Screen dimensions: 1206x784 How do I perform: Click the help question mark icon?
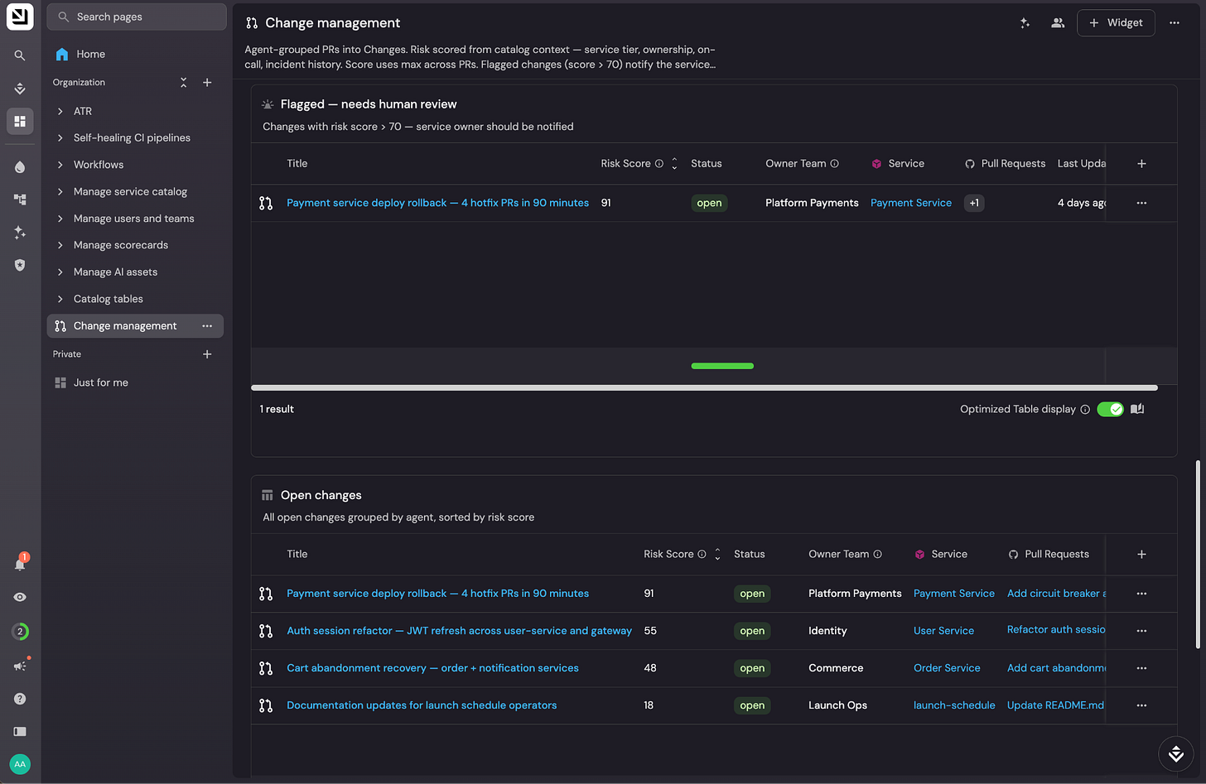tap(20, 699)
